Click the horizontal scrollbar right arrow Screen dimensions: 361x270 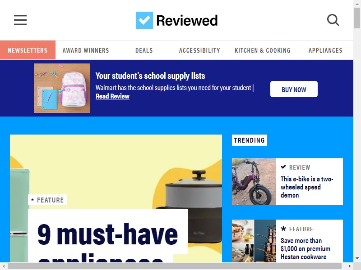coord(349,266)
